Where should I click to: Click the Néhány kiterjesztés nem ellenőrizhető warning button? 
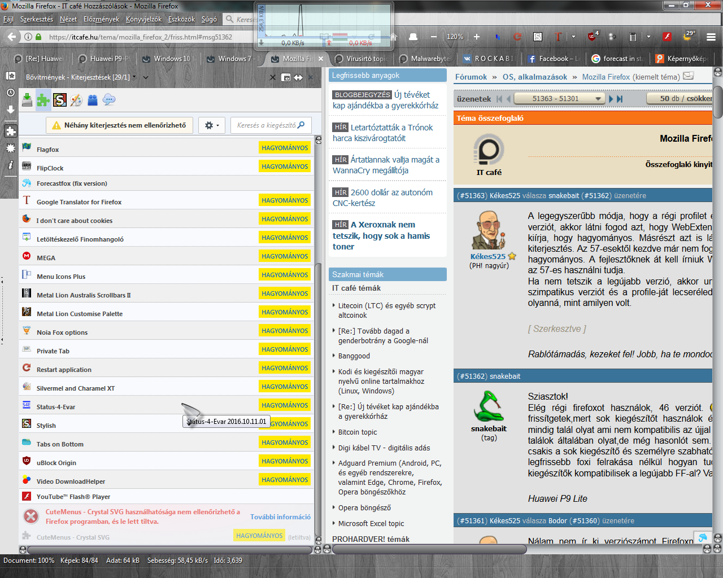(x=119, y=125)
